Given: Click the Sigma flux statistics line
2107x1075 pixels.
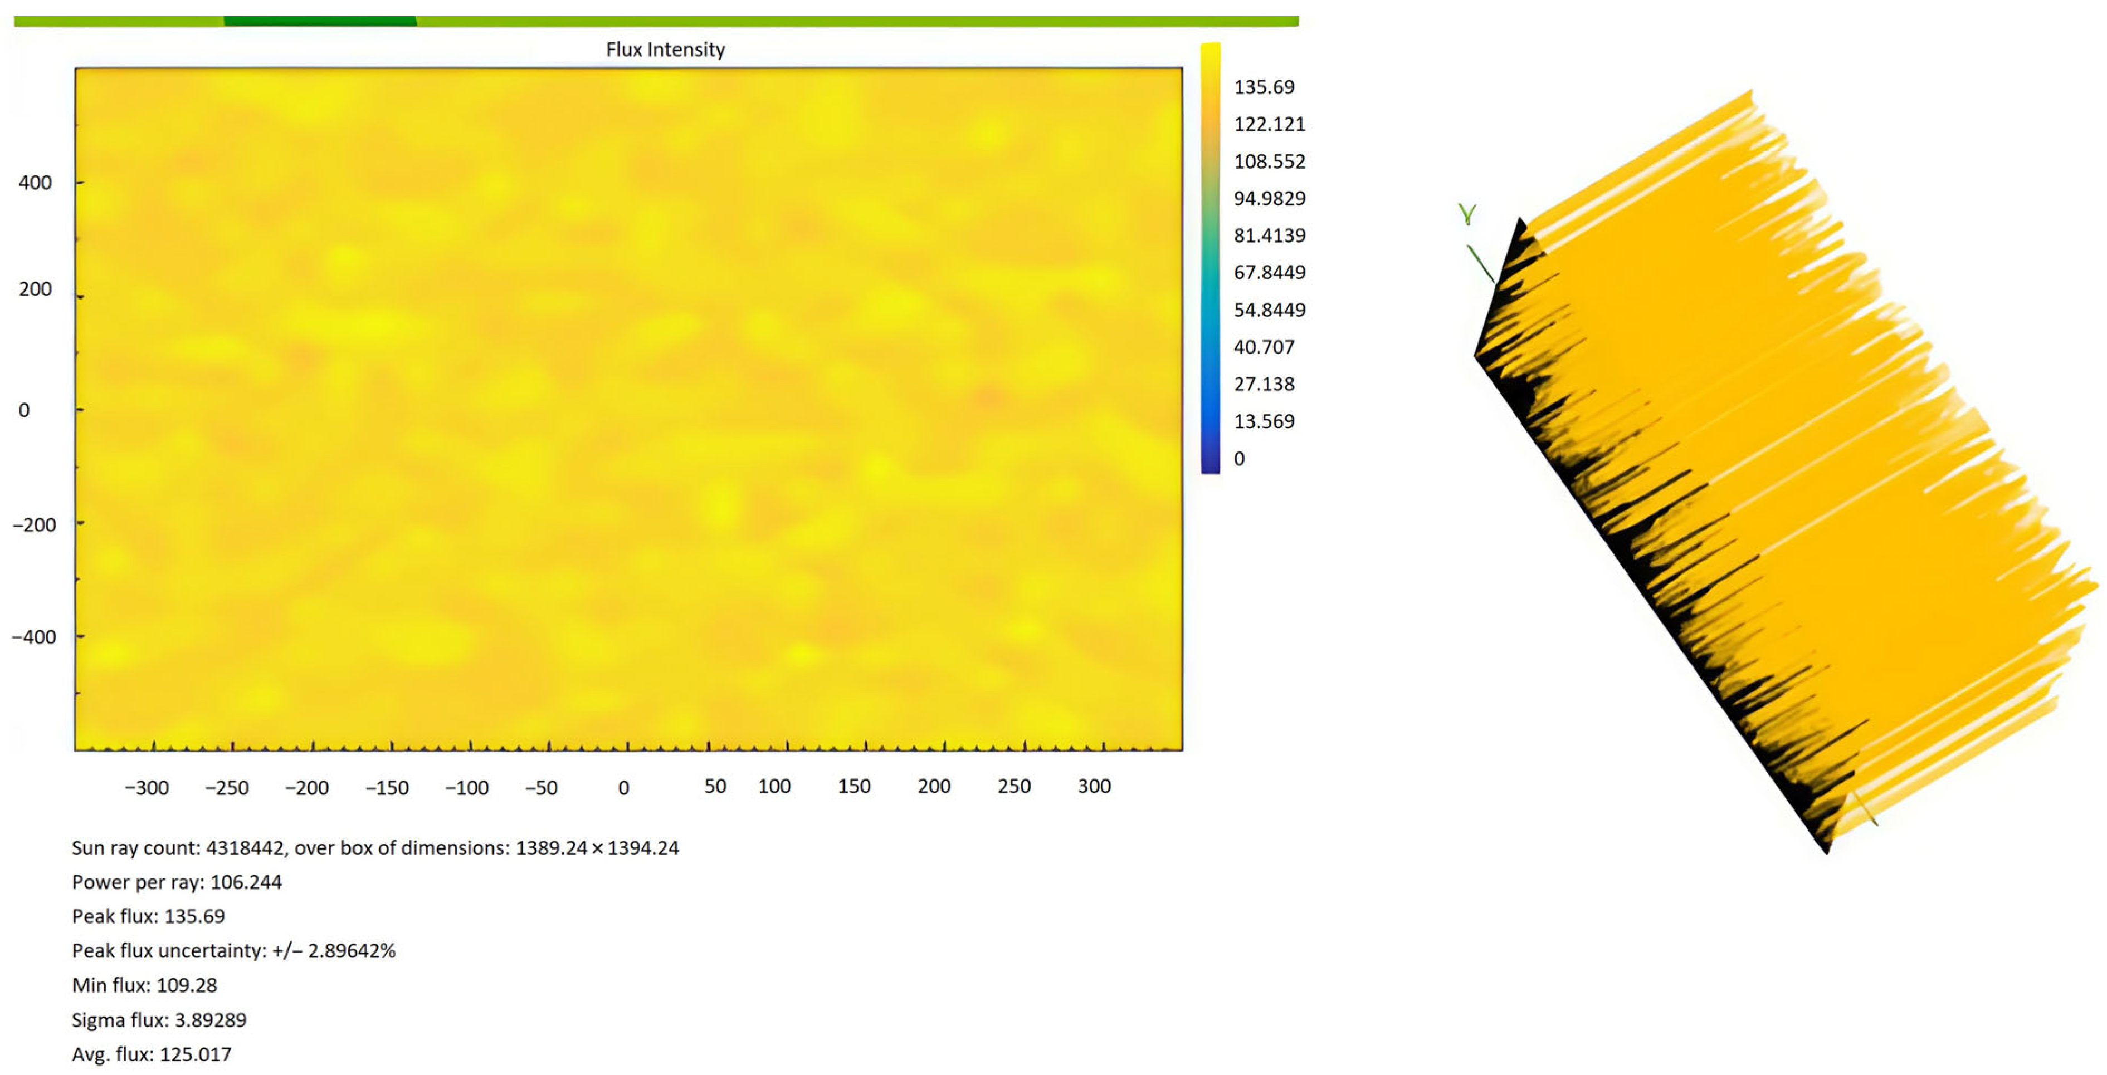Looking at the screenshot, I should pos(159,1019).
